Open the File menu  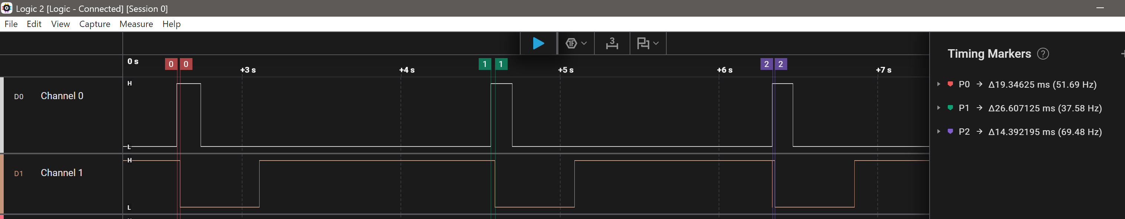click(11, 24)
